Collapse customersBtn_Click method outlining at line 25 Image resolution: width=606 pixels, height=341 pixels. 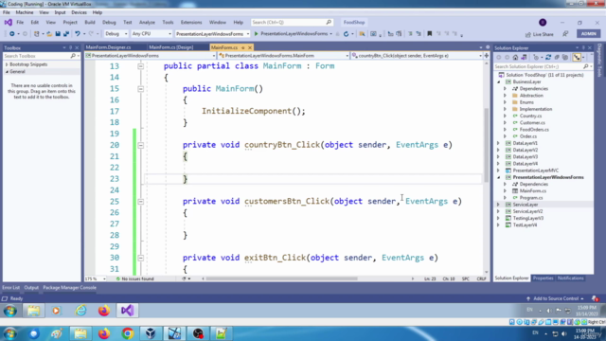pyautogui.click(x=141, y=202)
